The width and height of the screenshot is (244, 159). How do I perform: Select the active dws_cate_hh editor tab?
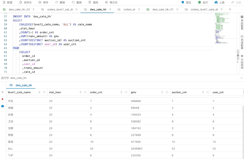pos(98,9)
